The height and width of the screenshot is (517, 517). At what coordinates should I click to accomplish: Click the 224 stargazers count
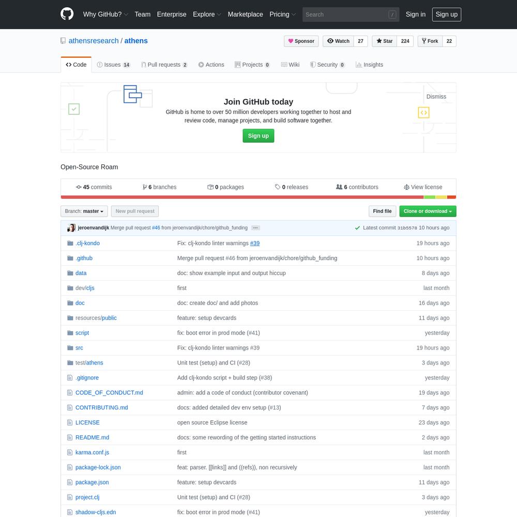(x=405, y=41)
